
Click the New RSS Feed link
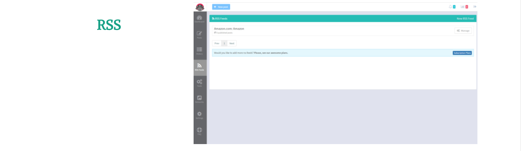[x=465, y=18]
